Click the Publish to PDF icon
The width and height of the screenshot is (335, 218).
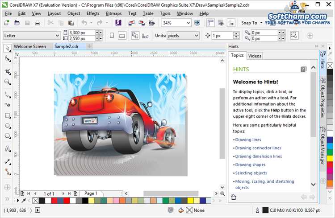click(x=152, y=23)
